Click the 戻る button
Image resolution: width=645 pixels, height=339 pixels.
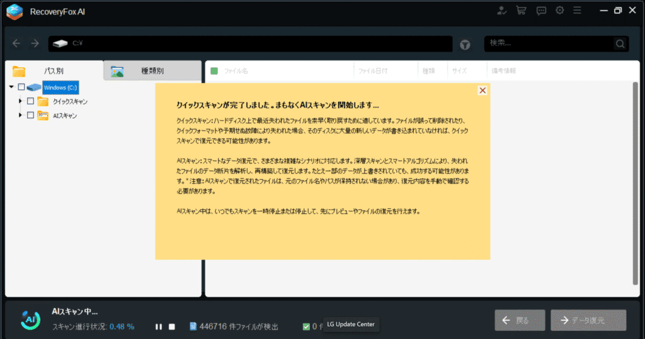coord(520,320)
